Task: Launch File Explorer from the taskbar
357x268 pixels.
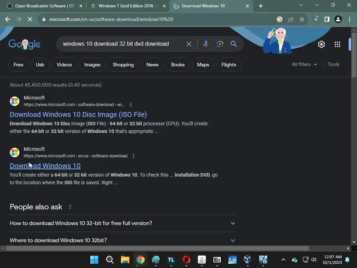Action: (125, 260)
